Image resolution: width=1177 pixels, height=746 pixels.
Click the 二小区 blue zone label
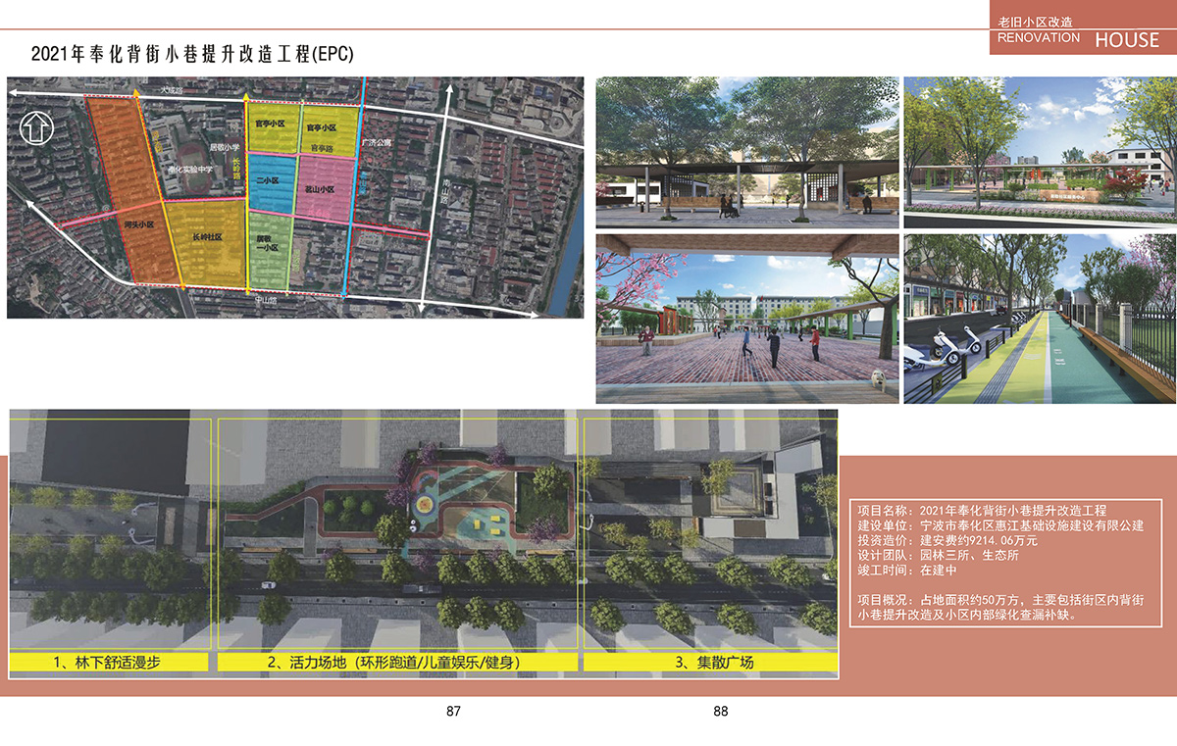(x=267, y=180)
